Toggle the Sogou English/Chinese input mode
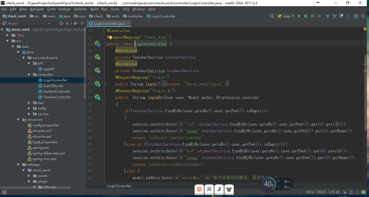The height and width of the screenshot is (197, 369). 209,189
